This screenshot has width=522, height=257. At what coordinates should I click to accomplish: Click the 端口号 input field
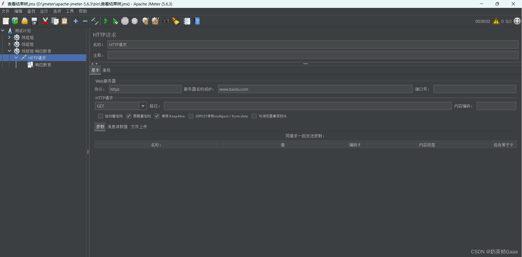point(475,89)
